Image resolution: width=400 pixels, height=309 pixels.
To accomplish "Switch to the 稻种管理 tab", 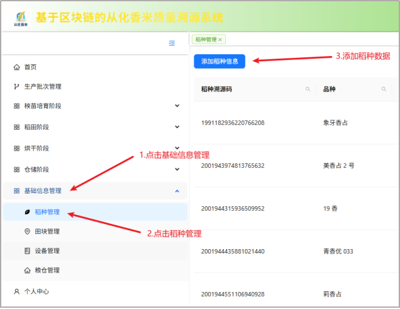I will pyautogui.click(x=206, y=40).
